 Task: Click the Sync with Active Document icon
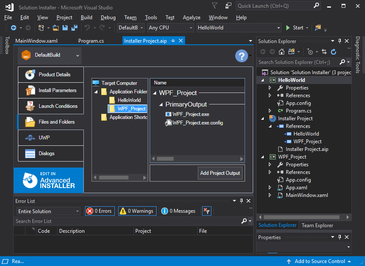coord(324,52)
